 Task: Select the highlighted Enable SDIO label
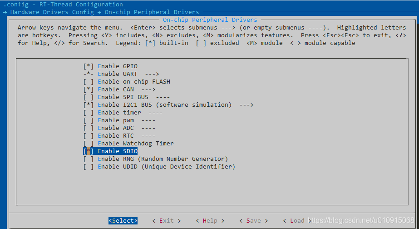118,151
